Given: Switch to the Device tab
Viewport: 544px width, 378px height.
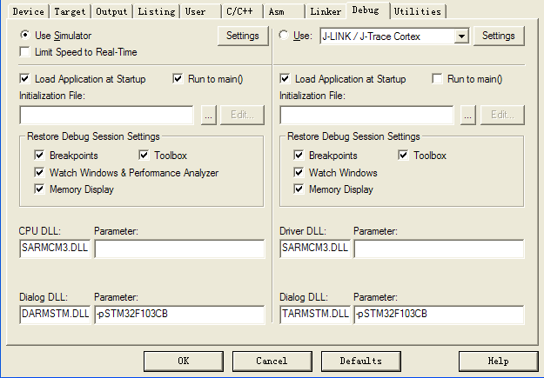Looking at the screenshot, I should coord(29,12).
